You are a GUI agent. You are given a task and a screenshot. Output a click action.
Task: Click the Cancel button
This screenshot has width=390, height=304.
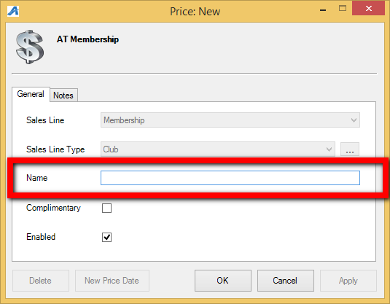(x=285, y=281)
